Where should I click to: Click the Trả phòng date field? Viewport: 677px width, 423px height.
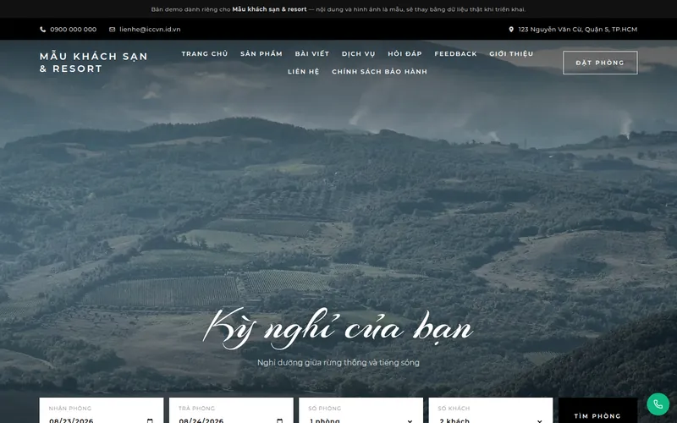coord(231,411)
